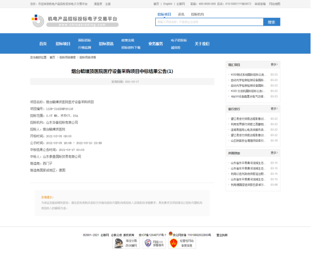311x261 pixels.
Task: Switch to the 资讯 search tab
Action: (x=181, y=14)
